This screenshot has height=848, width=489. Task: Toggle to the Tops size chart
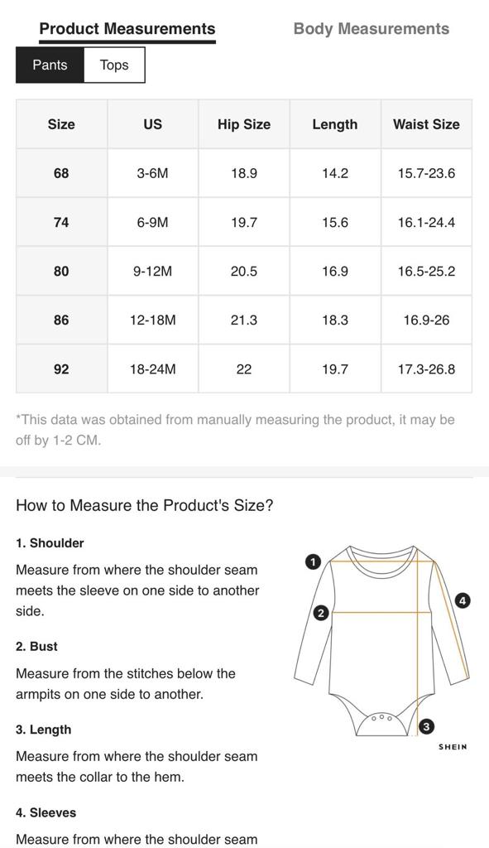pos(114,65)
